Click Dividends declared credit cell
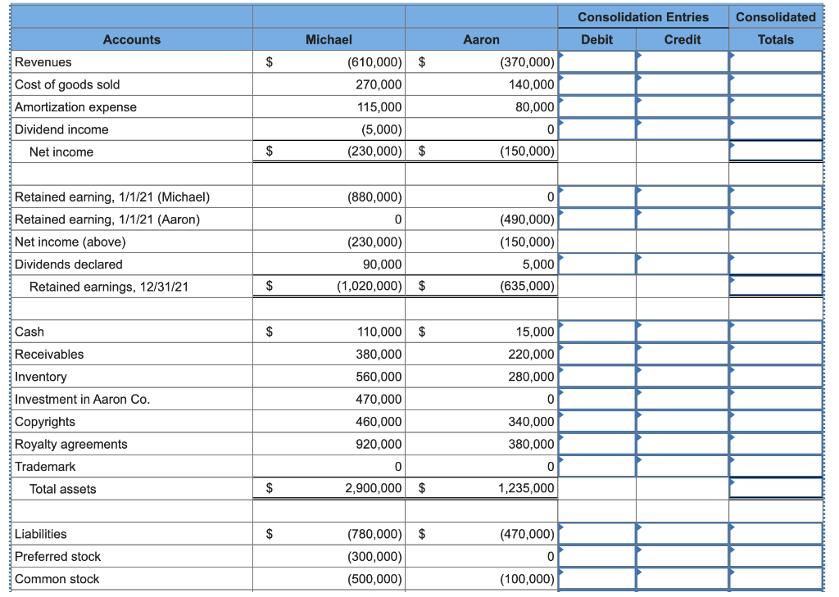Image resolution: width=839 pixels, height=597 pixels. tap(683, 264)
